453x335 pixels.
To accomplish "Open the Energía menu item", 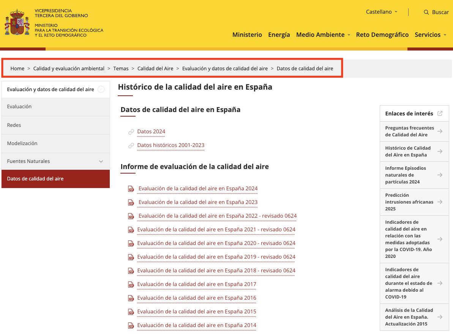I will [279, 35].
